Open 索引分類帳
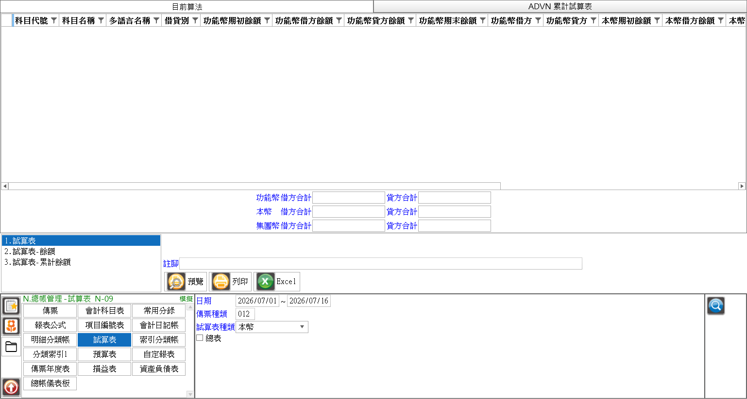Viewport: 747px width, 399px height. 159,340
